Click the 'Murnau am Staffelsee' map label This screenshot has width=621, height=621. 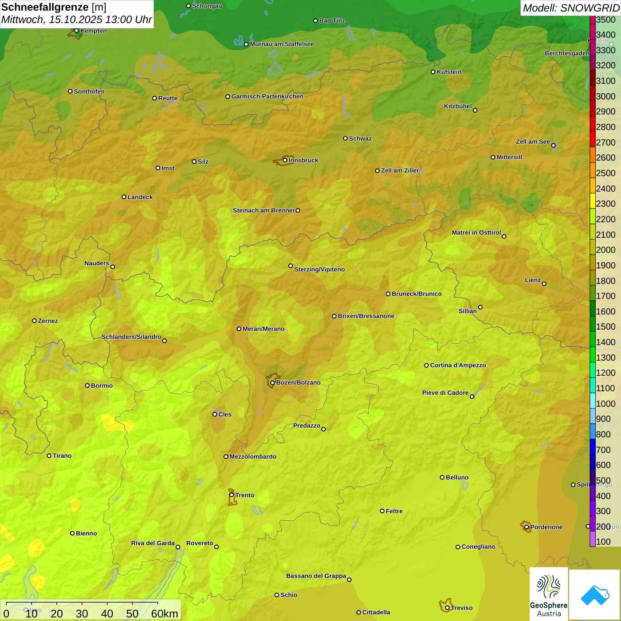click(x=282, y=44)
